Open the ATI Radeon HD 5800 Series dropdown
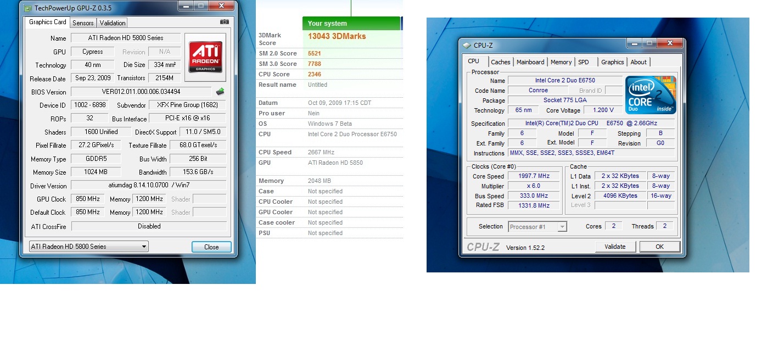Screen dimensions: 784x346 tap(89, 247)
